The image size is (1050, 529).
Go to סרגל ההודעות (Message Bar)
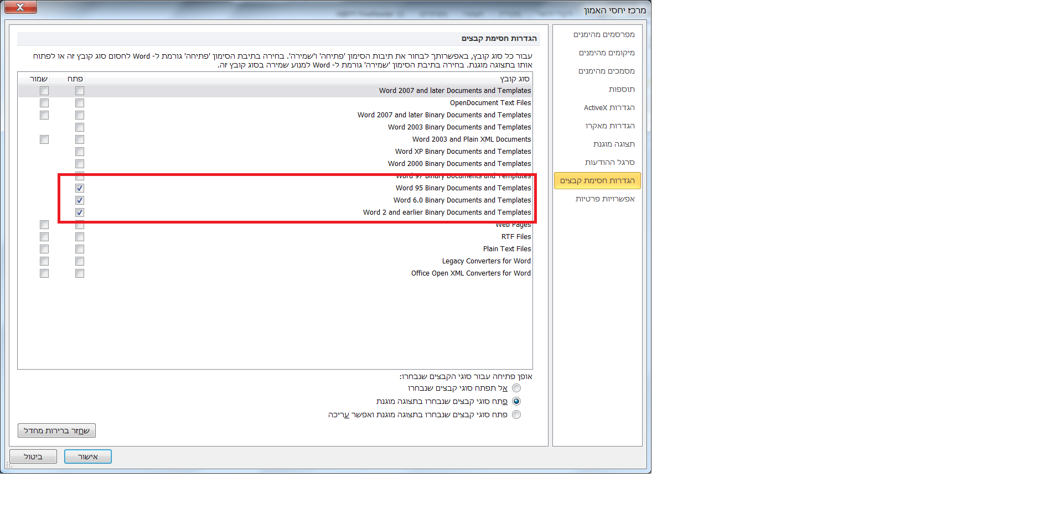pyautogui.click(x=609, y=163)
